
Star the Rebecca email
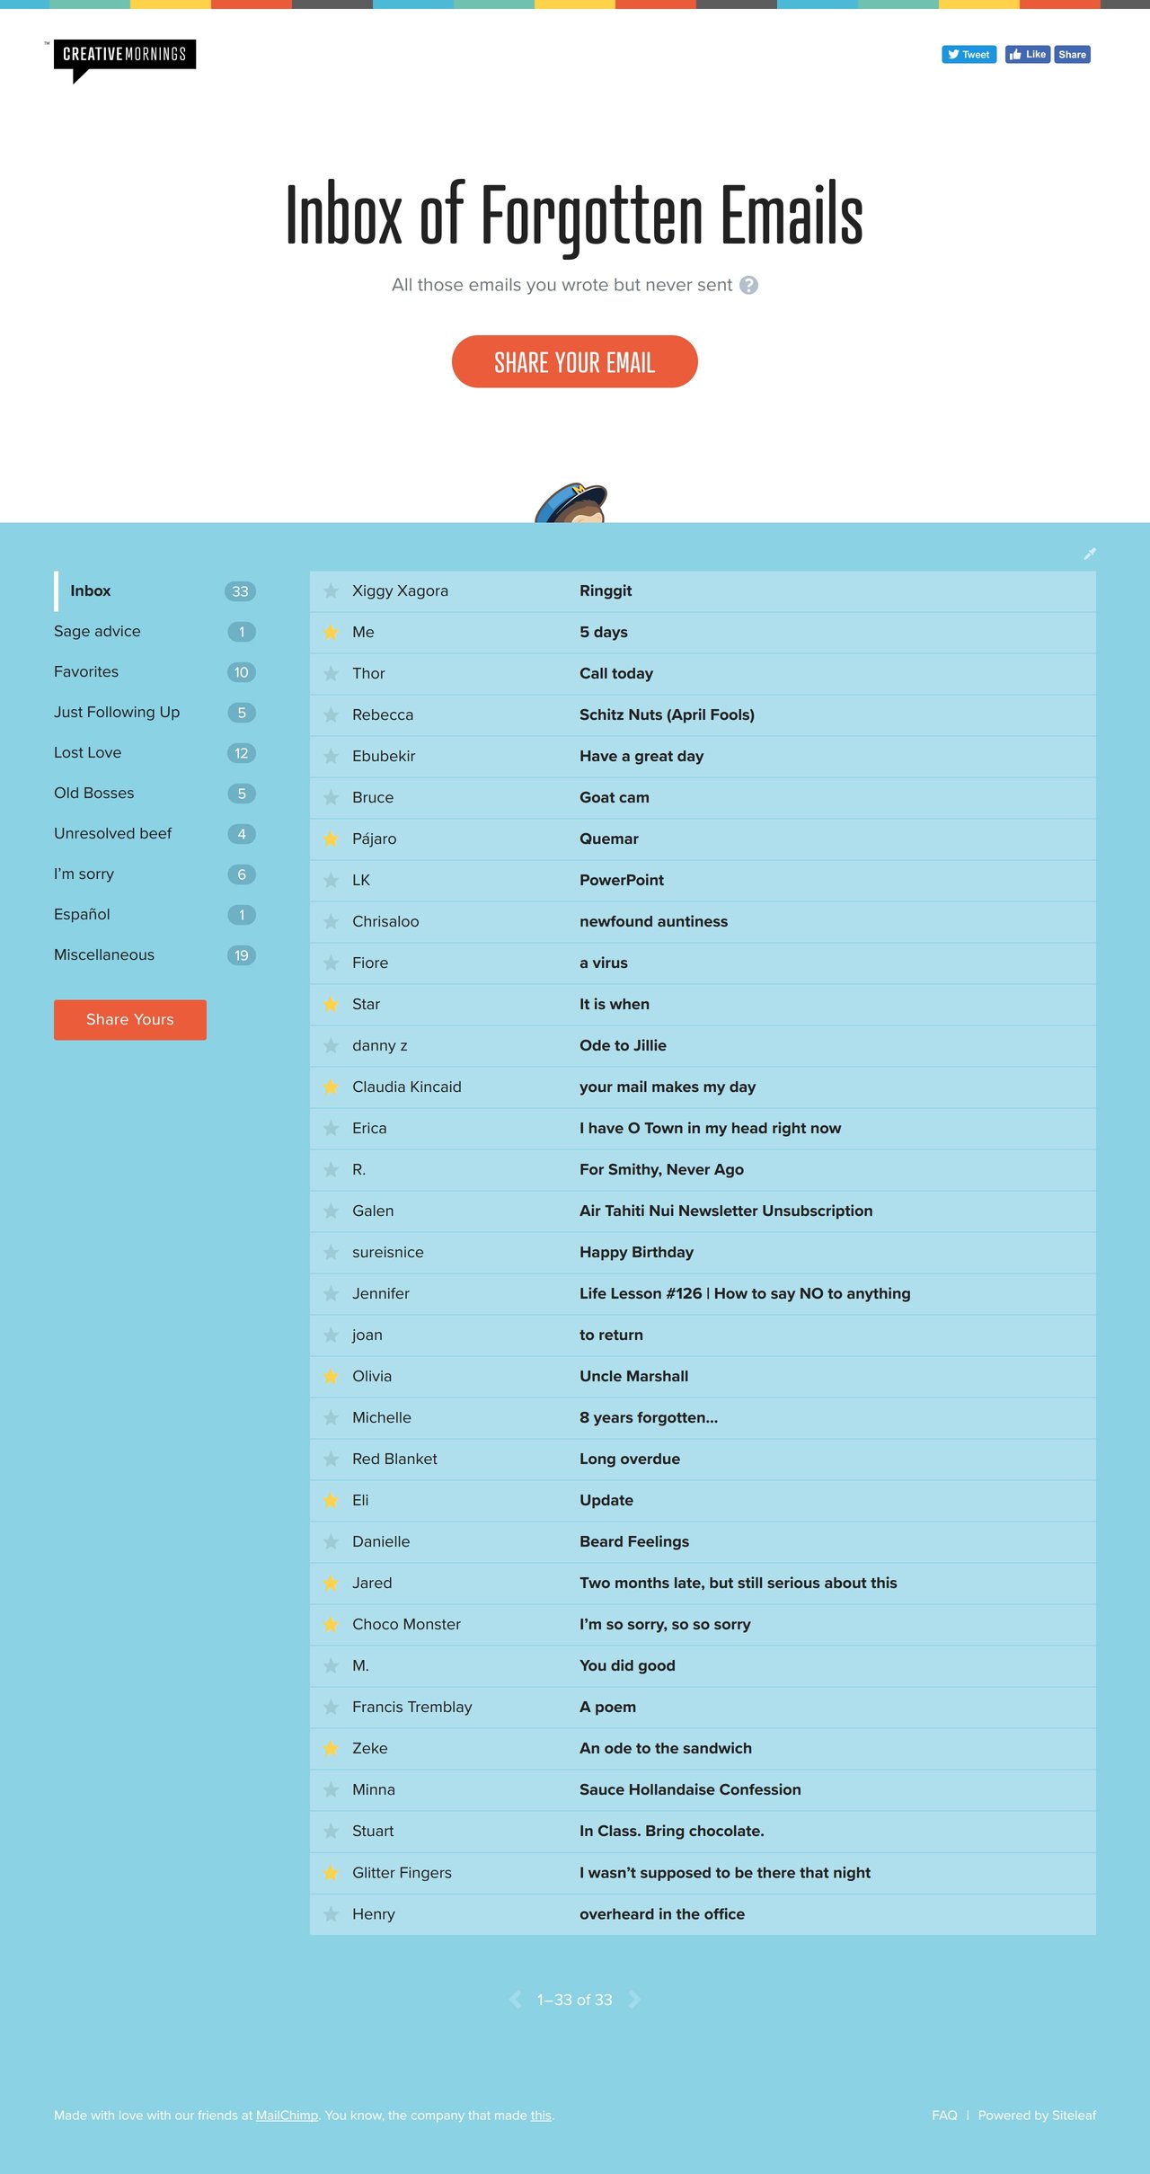pos(331,715)
